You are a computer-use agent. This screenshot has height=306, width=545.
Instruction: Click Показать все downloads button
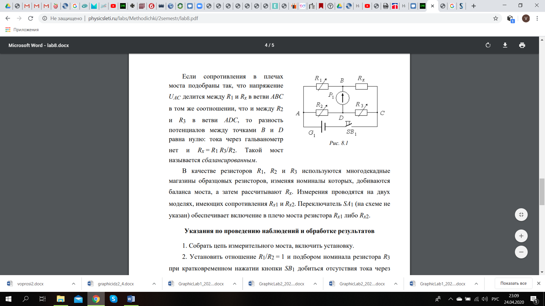tap(513, 283)
